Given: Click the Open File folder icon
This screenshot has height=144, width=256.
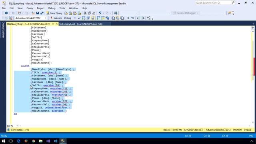Looking at the screenshot, I should (x=33, y=13).
